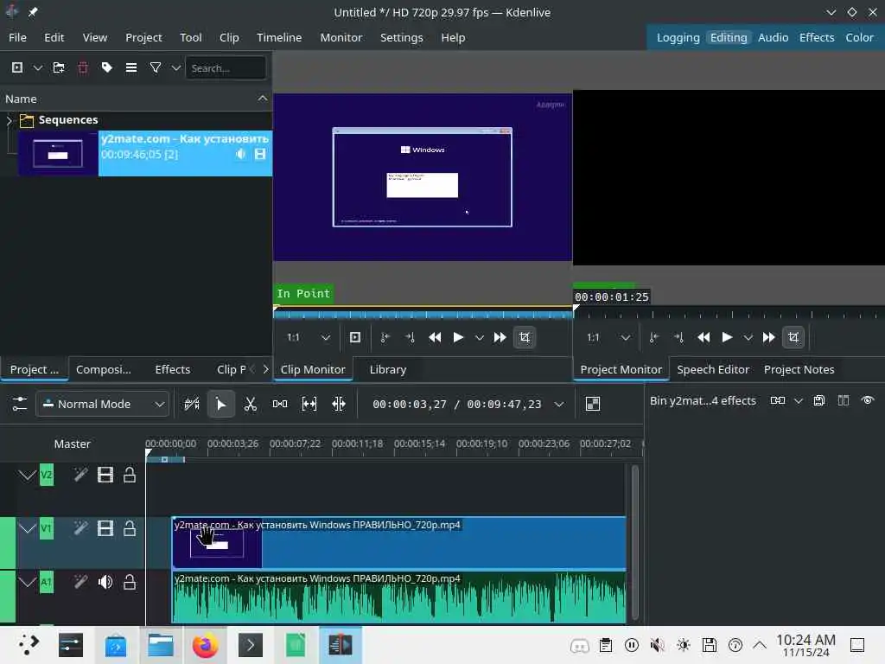Viewport: 885px width, 664px height.
Task: Switch to the Logging workspace layout
Action: [678, 38]
